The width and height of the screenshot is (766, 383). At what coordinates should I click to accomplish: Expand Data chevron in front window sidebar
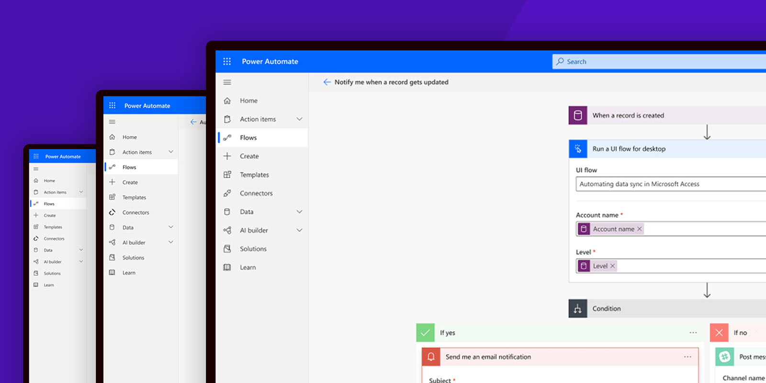pyautogui.click(x=299, y=212)
